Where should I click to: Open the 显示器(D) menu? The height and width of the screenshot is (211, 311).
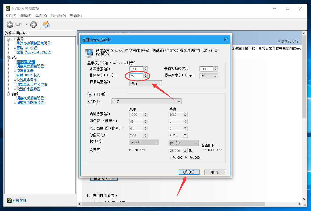tap(58, 15)
